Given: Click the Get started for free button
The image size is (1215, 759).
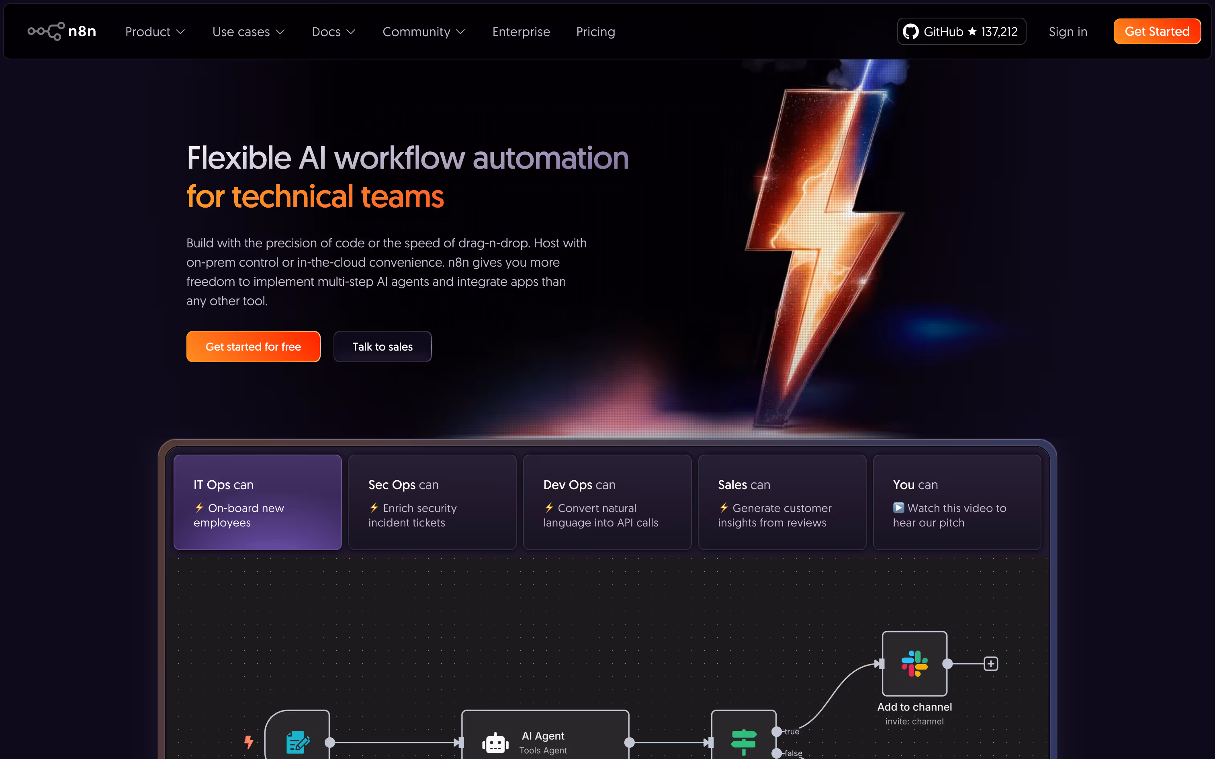Looking at the screenshot, I should point(253,346).
